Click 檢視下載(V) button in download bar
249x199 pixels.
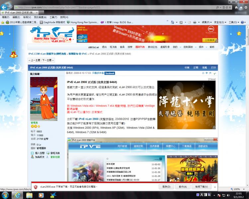pos(202,187)
